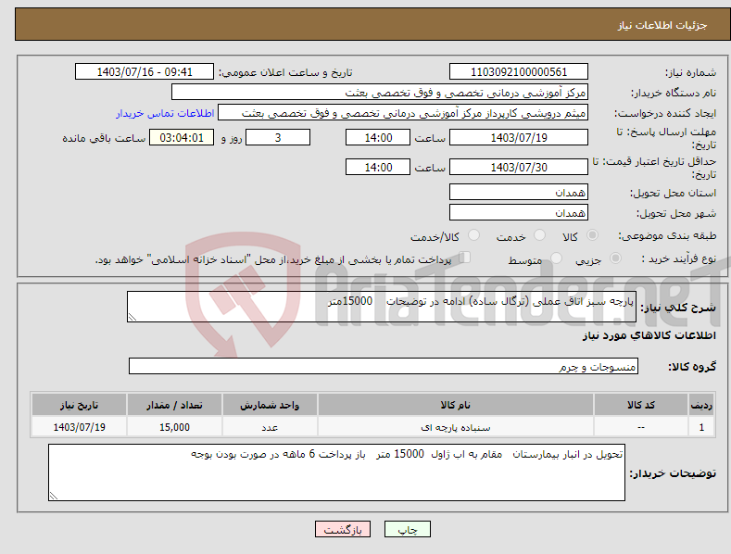Viewport: 731px width, 554px height.
Task: Click the نام دستگاه خریدار field
Action: coord(380,93)
